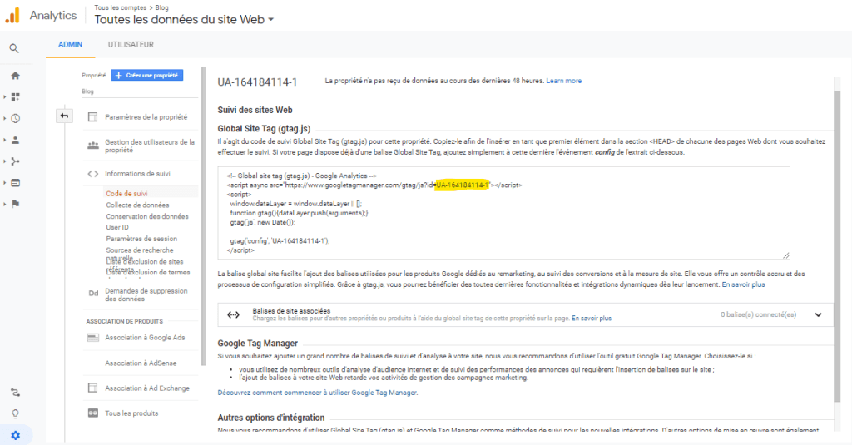Click the Dd icon for Demandes de suppression
Image resolution: width=852 pixels, height=445 pixels.
click(x=93, y=294)
